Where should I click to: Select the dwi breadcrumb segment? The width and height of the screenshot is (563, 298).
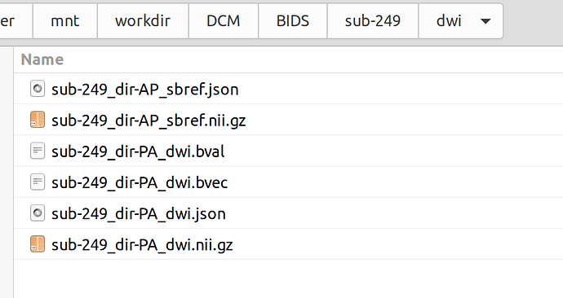(x=449, y=21)
